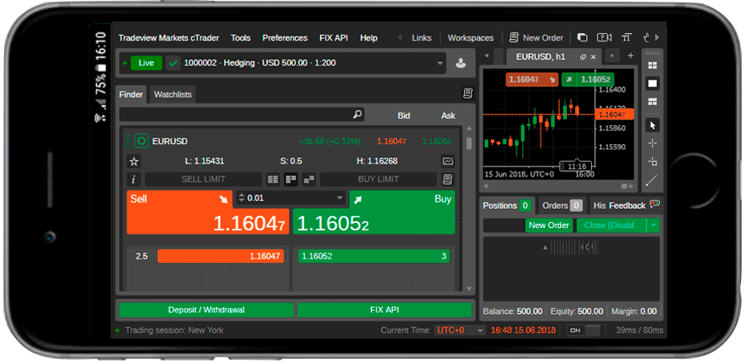Screen dimensions: 751x363
Task: Click the EURUSD symbol icon
Action: 141,141
